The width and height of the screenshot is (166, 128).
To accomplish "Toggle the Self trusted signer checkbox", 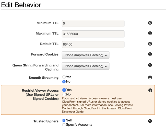I will (x=64, y=120).
